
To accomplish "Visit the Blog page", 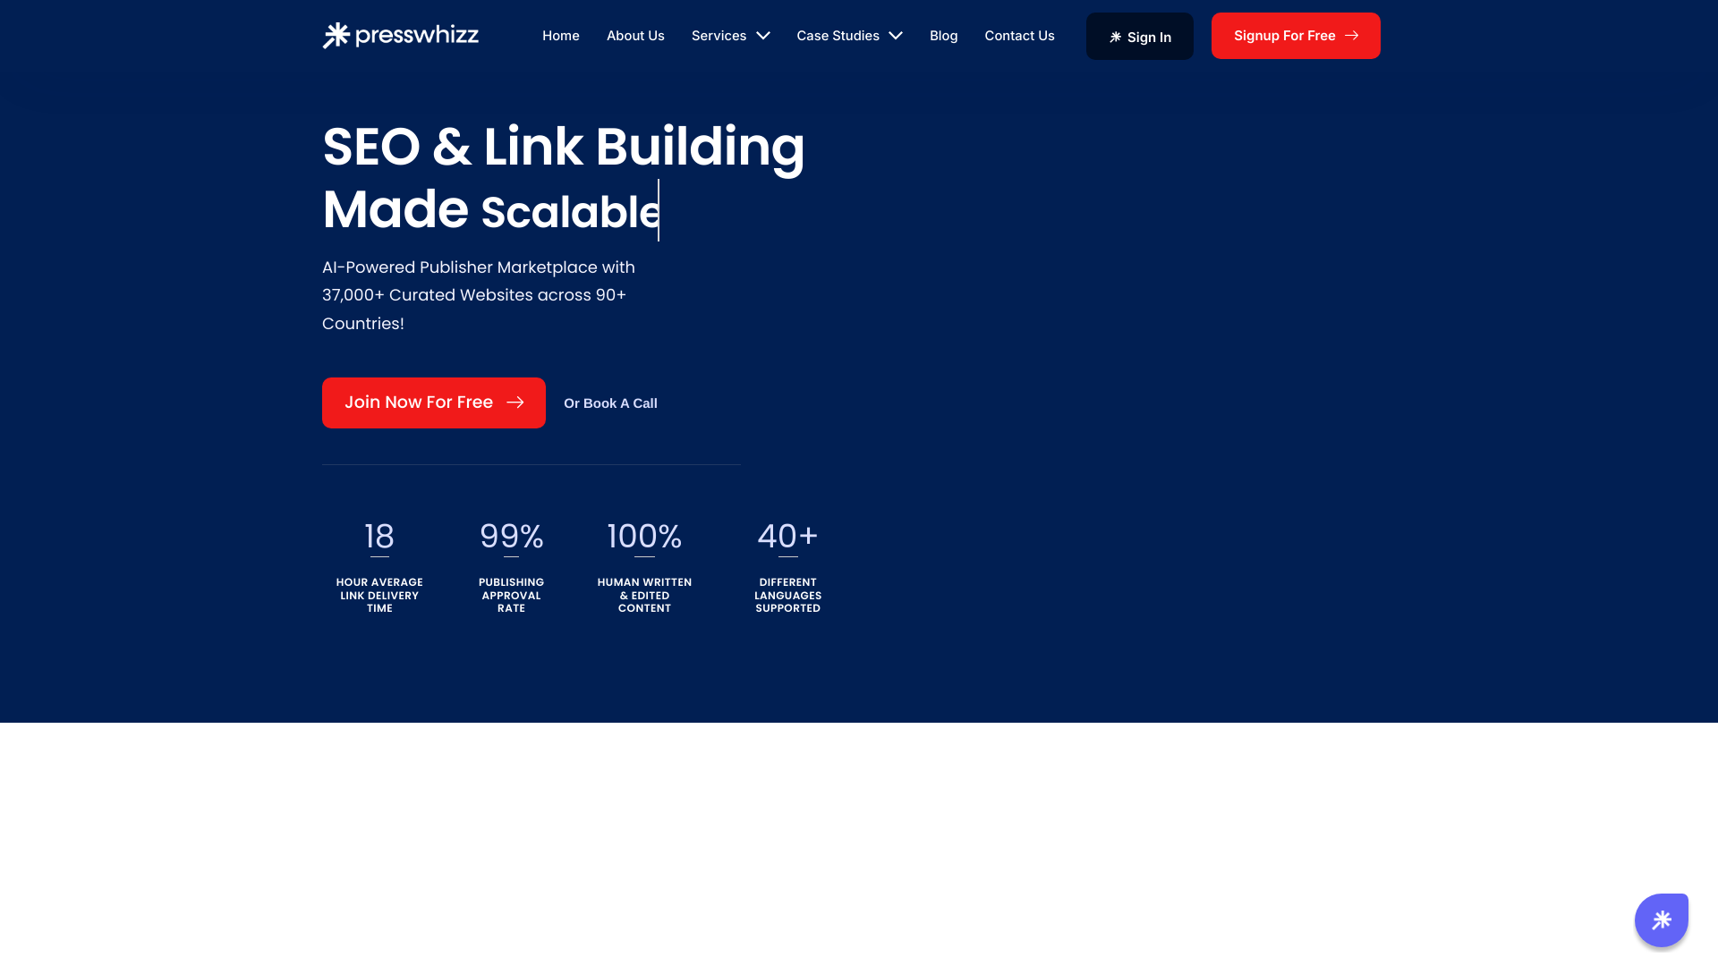I will click(944, 36).
